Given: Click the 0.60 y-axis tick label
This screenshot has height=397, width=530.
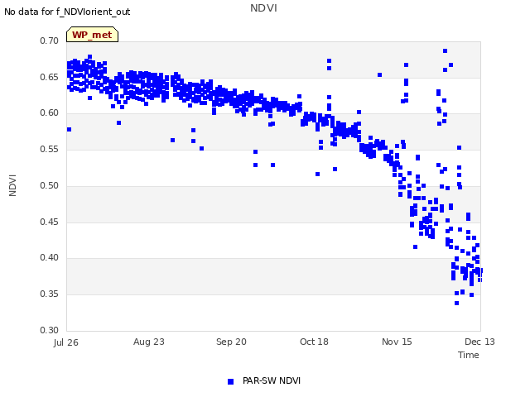Looking at the screenshot, I should click(x=50, y=113).
